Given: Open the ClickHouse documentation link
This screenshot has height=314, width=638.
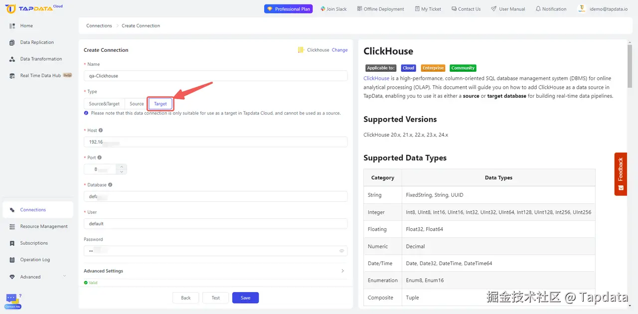Looking at the screenshot, I should [x=376, y=78].
